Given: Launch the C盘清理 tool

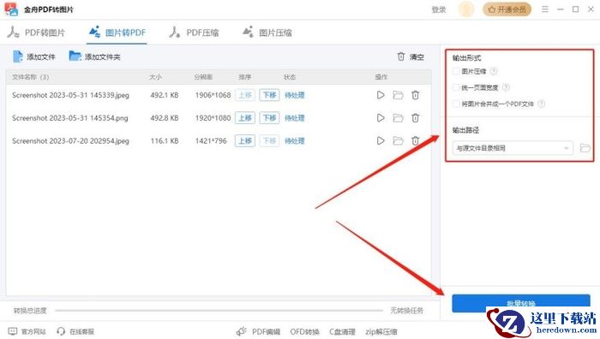Looking at the screenshot, I should coord(343,331).
